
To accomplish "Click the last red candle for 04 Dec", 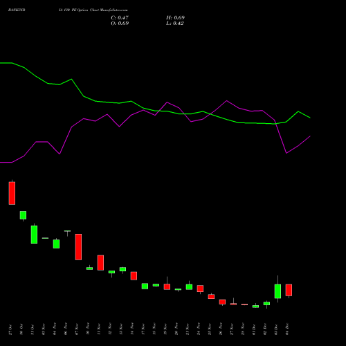I will tap(289, 290).
